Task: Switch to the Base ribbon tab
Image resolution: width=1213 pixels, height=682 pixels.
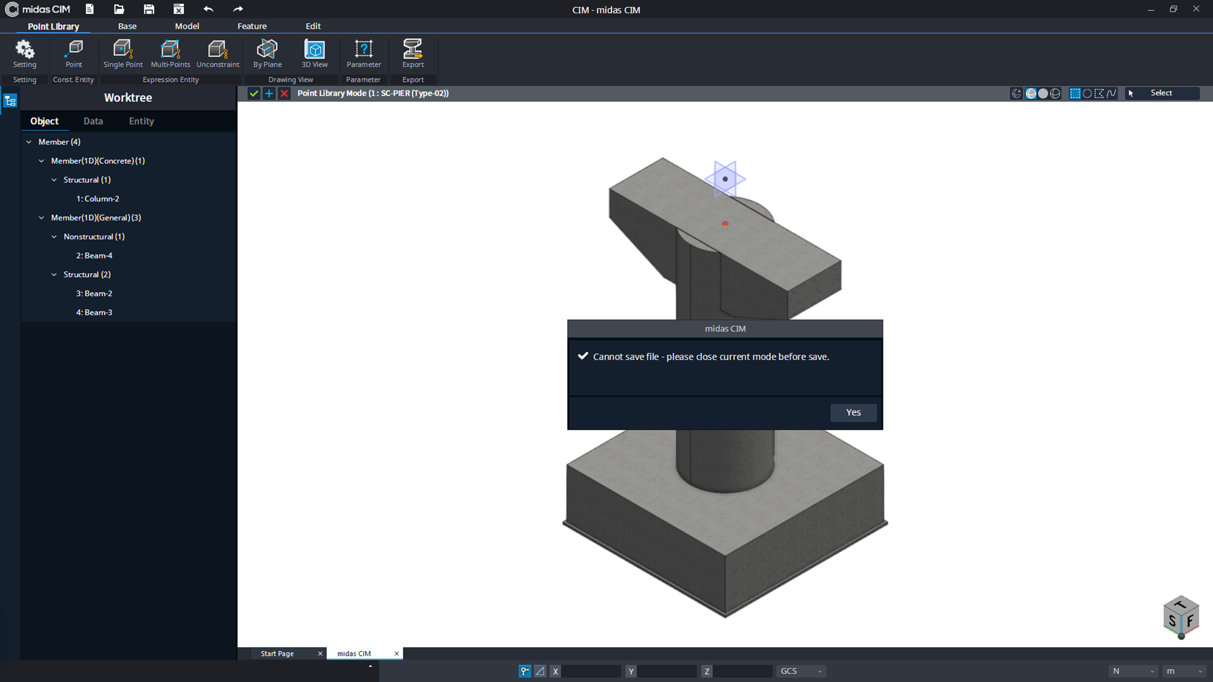Action: [x=127, y=26]
